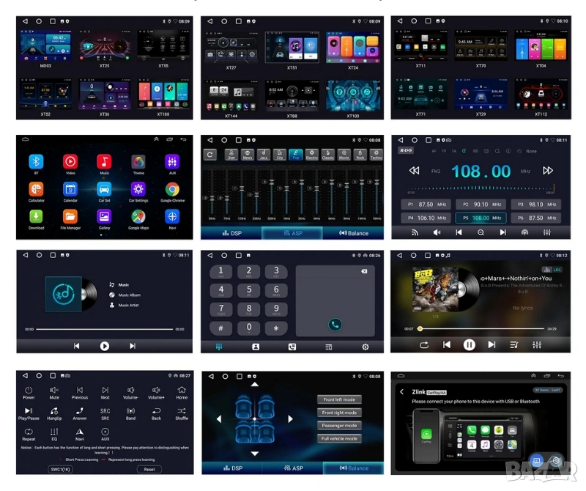586x491 pixels.
Task: Open the Gallery app
Action: [104, 216]
